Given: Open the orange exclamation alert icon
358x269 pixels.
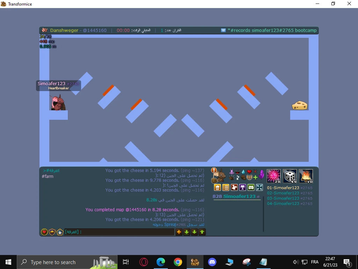Looking at the screenshot, I should 214,170.
